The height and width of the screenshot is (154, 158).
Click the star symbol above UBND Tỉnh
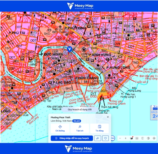(x=84, y=50)
